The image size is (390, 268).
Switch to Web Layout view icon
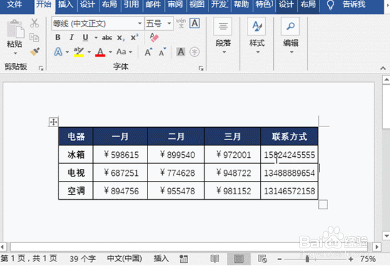(x=263, y=259)
